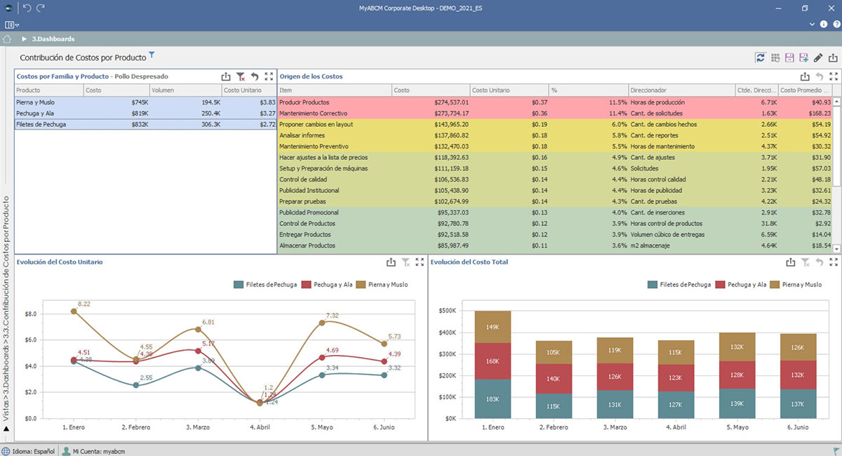Expand the collapsed side panel arrow at bottom-left
Image resolution: width=842 pixels, height=456 pixels.
[6, 428]
